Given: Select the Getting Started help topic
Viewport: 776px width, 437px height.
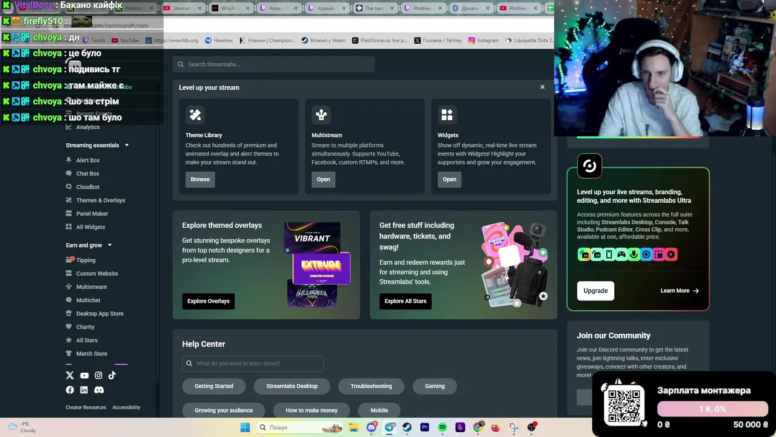Looking at the screenshot, I should [x=214, y=386].
